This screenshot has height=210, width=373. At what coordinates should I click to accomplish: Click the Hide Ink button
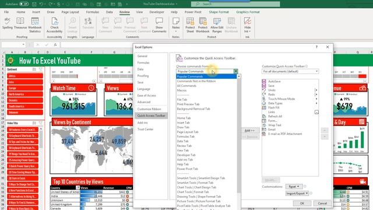[247, 25]
